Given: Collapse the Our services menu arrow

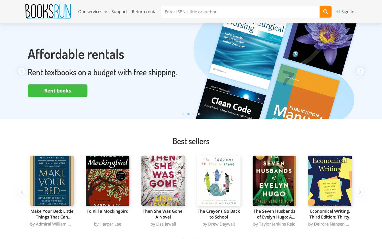Looking at the screenshot, I should coord(106,12).
